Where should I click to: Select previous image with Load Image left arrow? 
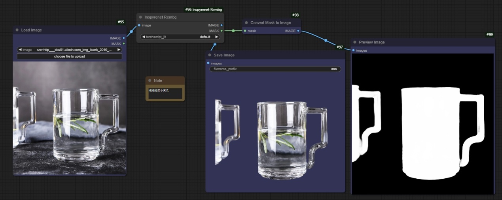pyautogui.click(x=20, y=50)
